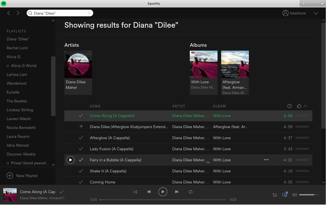Open the Afterglow album cover
The image size is (326, 205).
click(235, 64)
